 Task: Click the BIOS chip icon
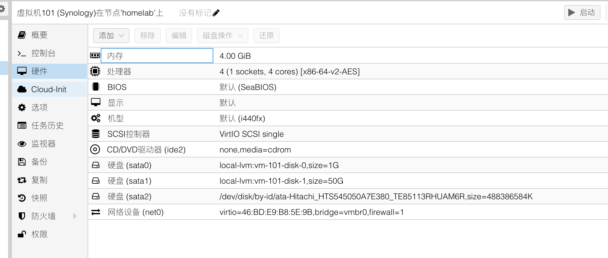tap(95, 87)
